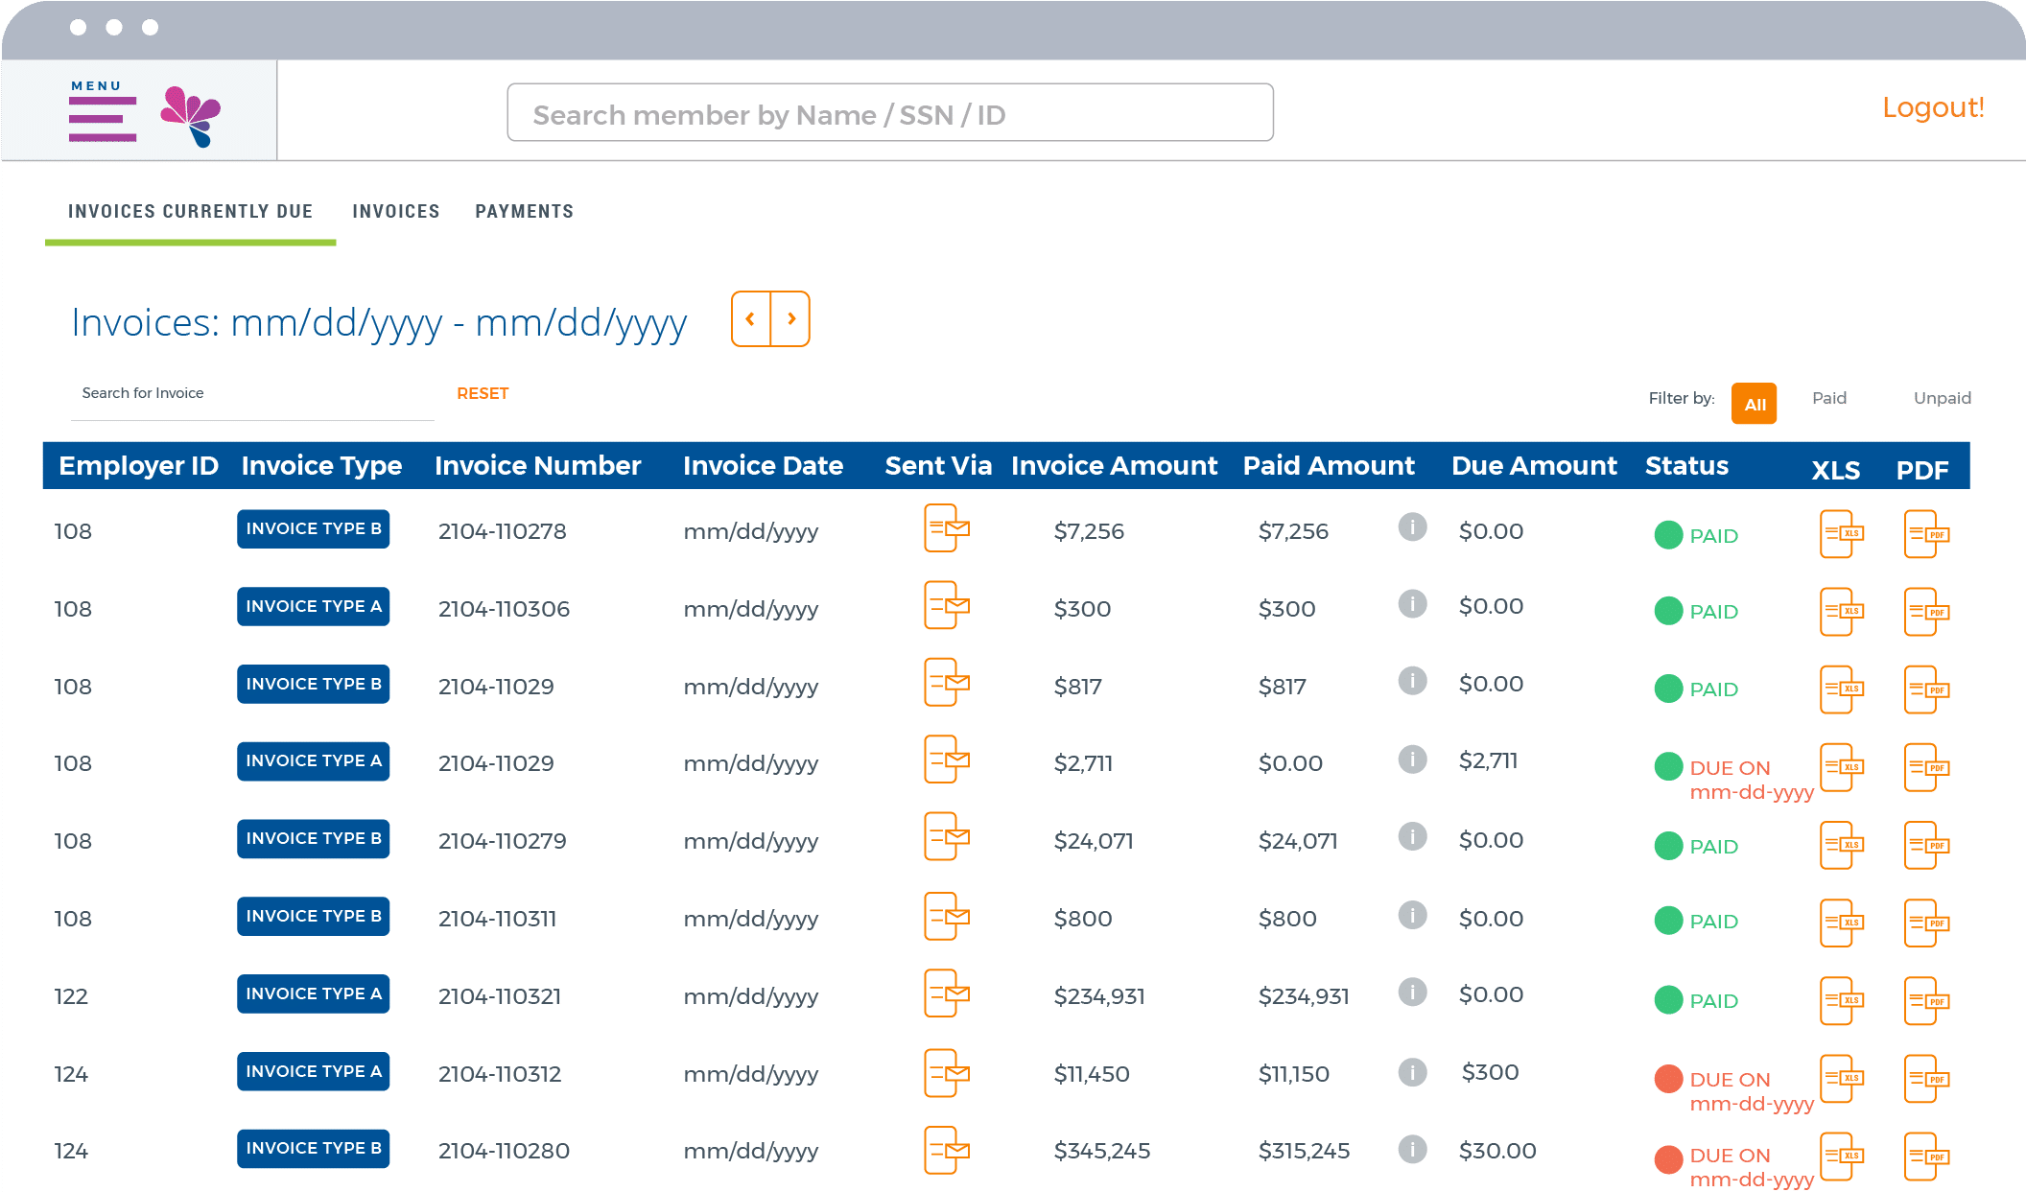The height and width of the screenshot is (1192, 2026).
Task: Filter invoices by Paid
Action: [x=1828, y=398]
